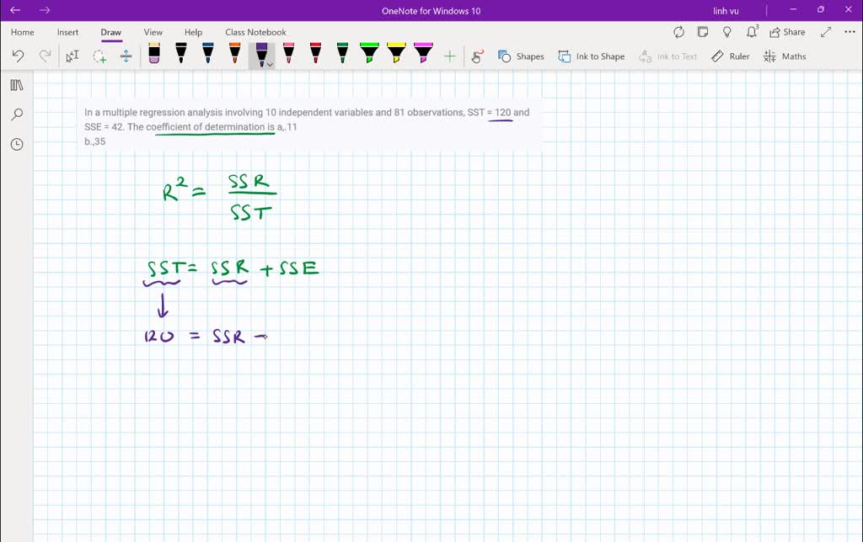This screenshot has width=863, height=542.
Task: Expand pen thickness adjuster
Action: [x=125, y=56]
